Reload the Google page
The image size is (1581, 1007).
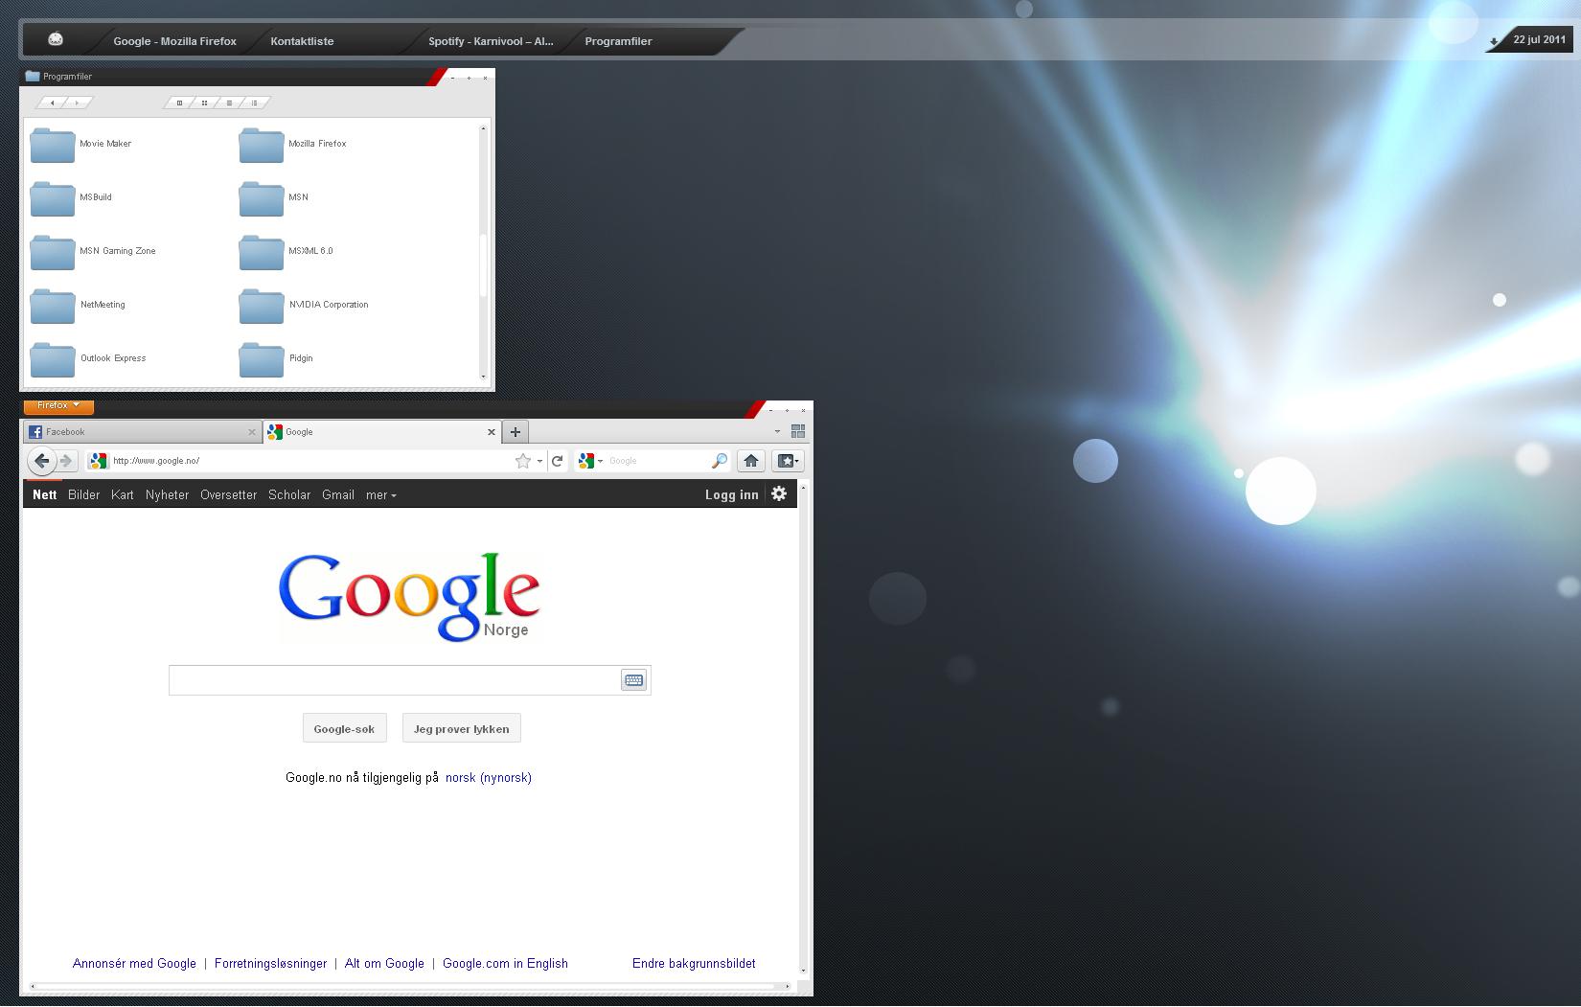click(x=557, y=461)
